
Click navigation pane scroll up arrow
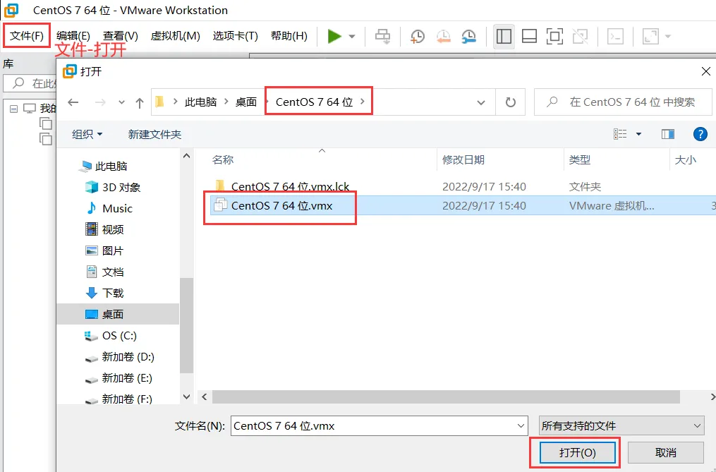coord(186,156)
